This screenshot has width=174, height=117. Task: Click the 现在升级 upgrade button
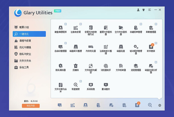pos(31,106)
